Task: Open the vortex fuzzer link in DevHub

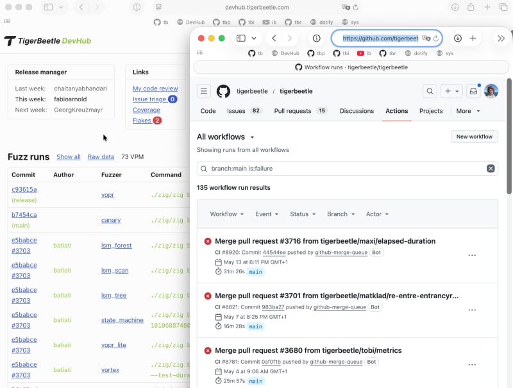Action: pyautogui.click(x=110, y=370)
